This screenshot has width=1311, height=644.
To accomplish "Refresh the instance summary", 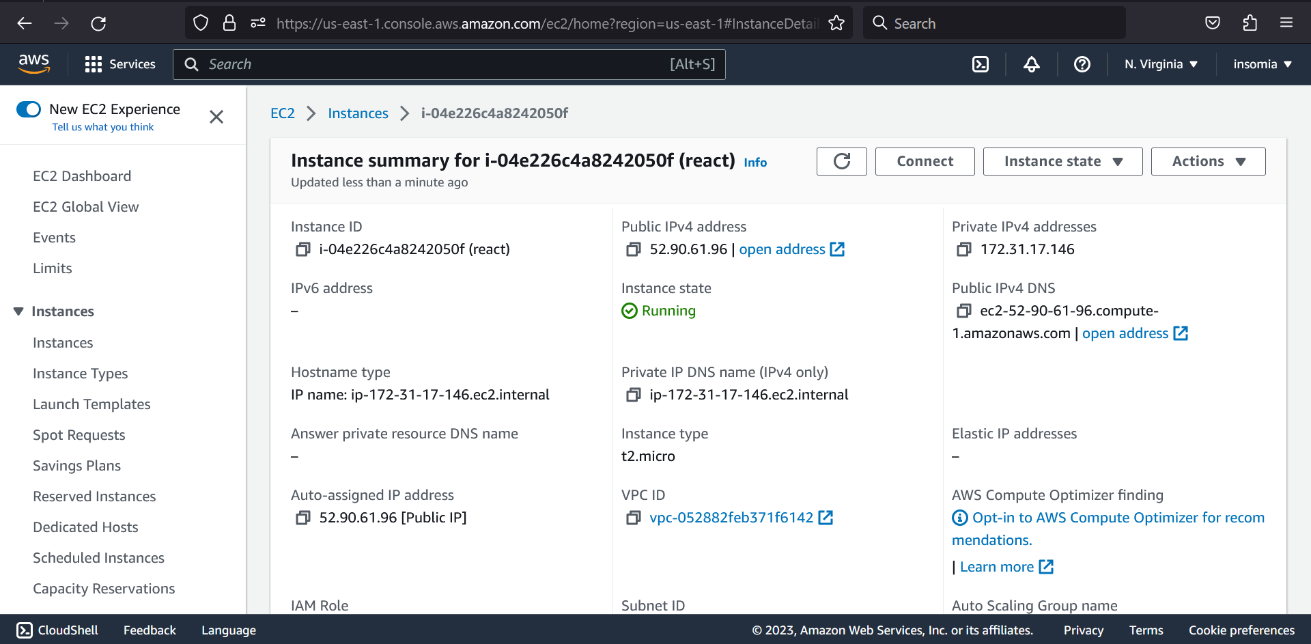I will pos(841,161).
